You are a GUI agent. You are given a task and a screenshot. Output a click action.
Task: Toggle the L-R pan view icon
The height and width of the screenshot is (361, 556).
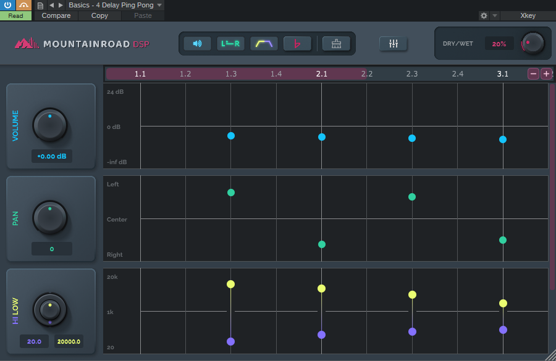pyautogui.click(x=230, y=43)
